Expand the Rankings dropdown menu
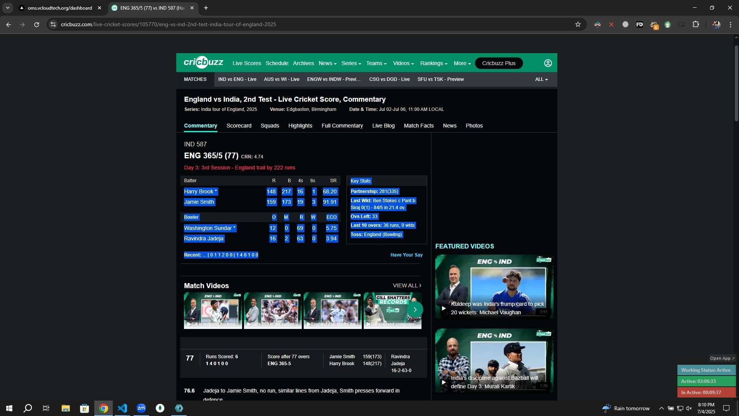Image resolution: width=739 pixels, height=416 pixels. pyautogui.click(x=434, y=63)
